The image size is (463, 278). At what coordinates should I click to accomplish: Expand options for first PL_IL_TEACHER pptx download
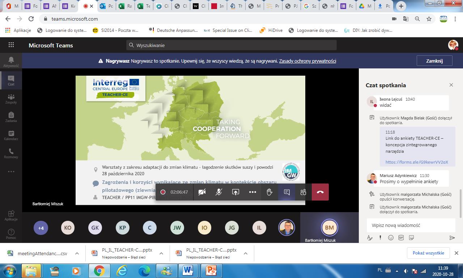[x=161, y=253]
